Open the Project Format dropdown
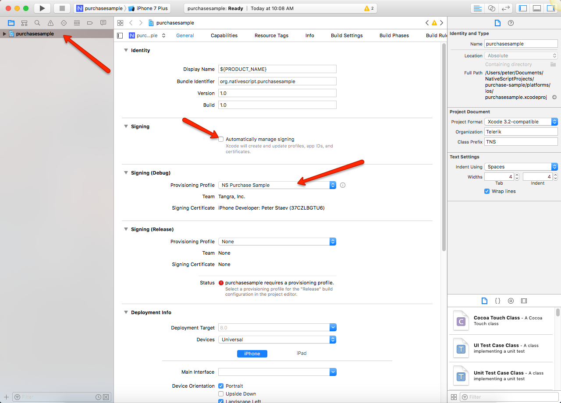This screenshot has width=561, height=403. [x=521, y=122]
